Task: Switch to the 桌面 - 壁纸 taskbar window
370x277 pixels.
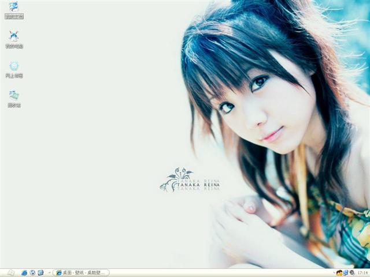Action: [x=81, y=273]
